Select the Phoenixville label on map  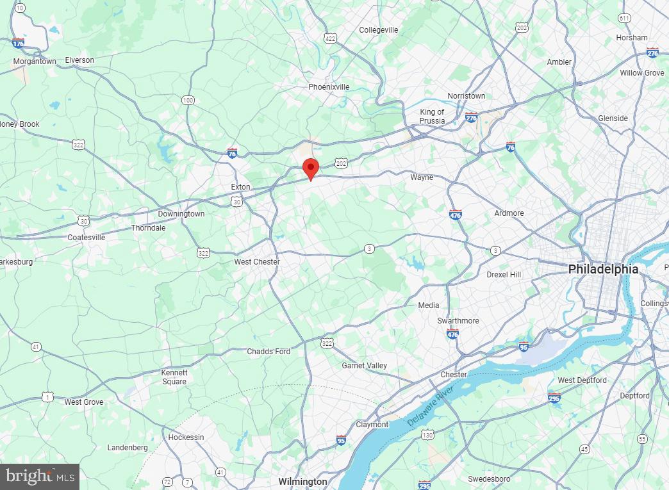click(x=329, y=87)
